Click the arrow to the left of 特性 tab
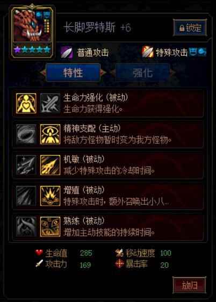Screen dimensions: 216x302 (43, 73)
